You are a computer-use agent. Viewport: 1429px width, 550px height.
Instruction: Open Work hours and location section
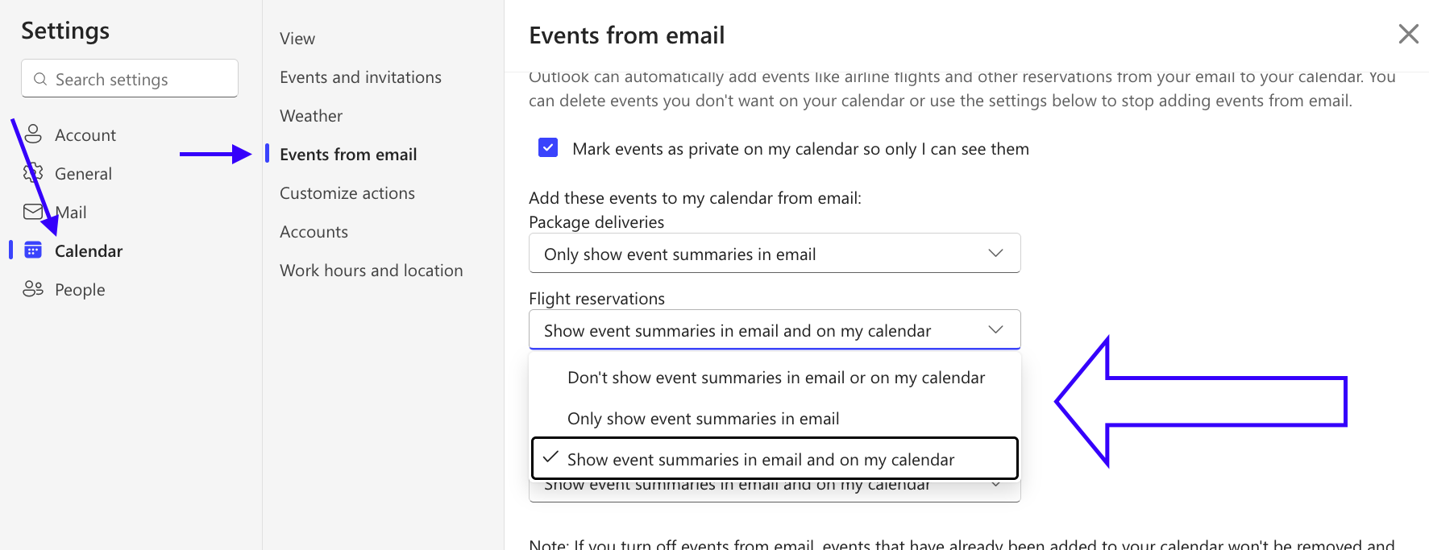[372, 271]
